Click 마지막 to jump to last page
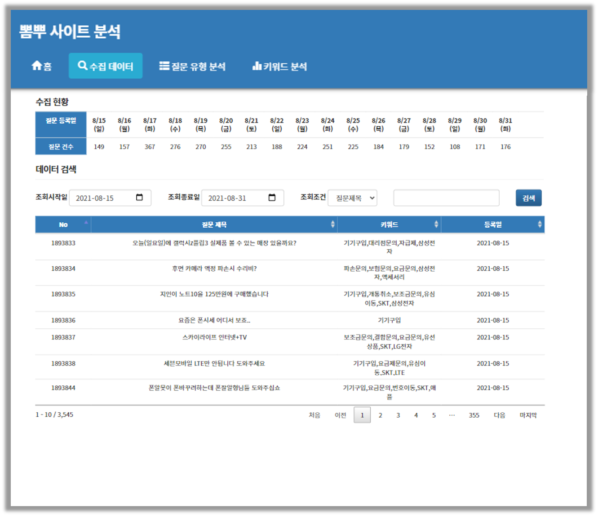 coord(528,415)
